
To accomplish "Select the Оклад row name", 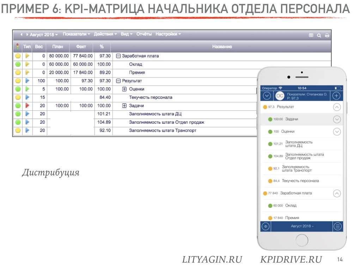I will click(136, 64).
